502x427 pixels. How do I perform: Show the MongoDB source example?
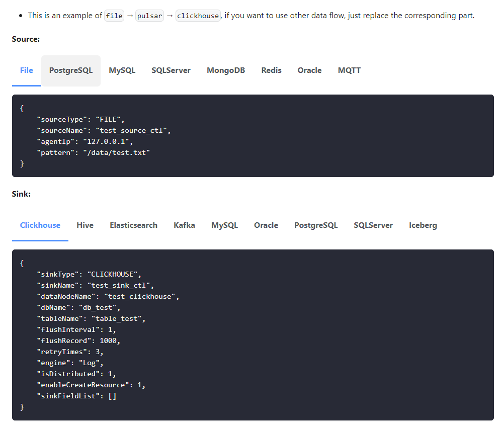pyautogui.click(x=226, y=70)
